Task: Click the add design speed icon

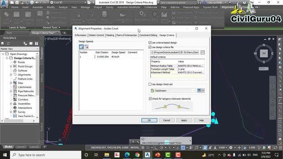Action: [81, 47]
